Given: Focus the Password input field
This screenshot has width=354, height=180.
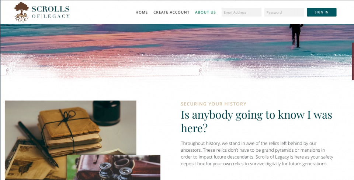Looking at the screenshot, I should [284, 12].
